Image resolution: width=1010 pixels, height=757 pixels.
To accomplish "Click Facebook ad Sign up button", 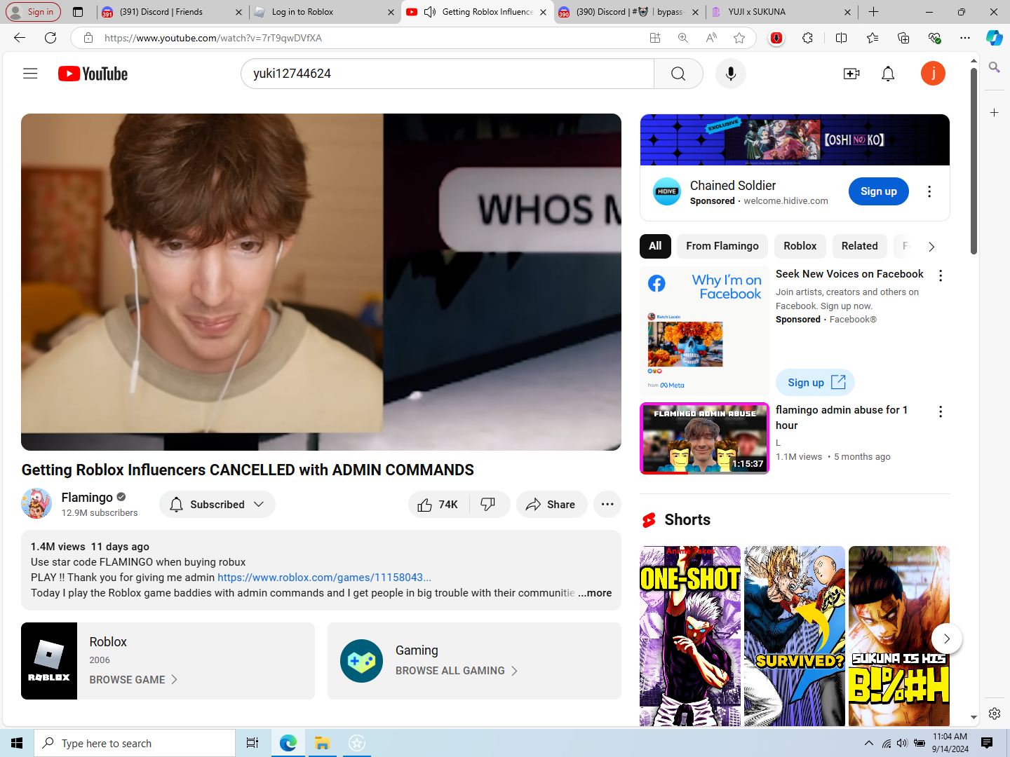I will 816,383.
